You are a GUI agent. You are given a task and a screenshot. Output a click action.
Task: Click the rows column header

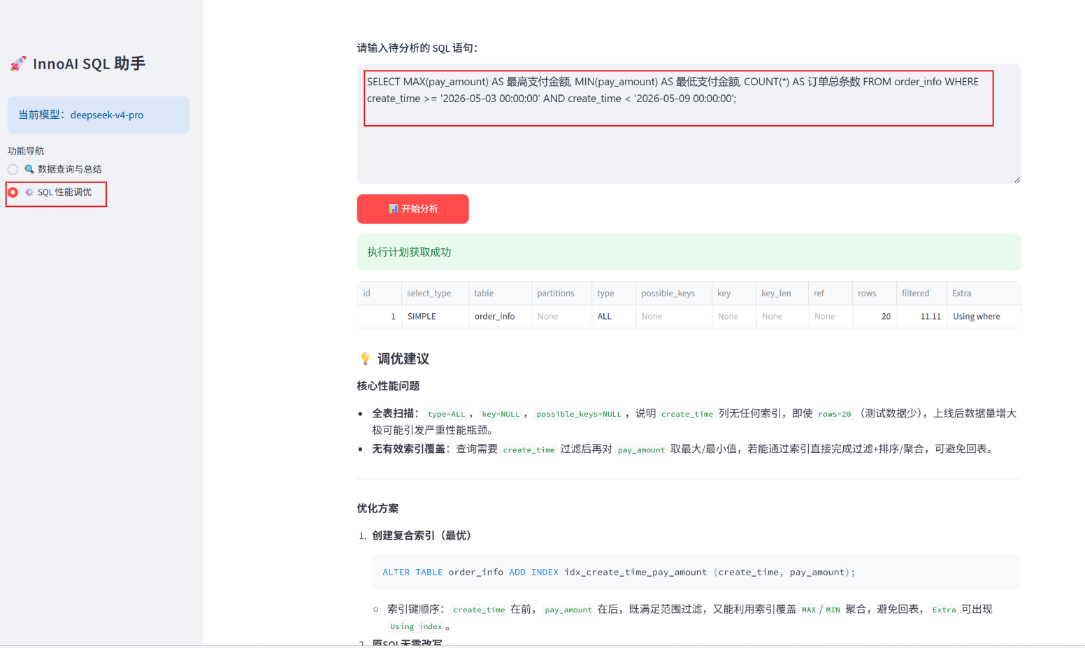[874, 294]
